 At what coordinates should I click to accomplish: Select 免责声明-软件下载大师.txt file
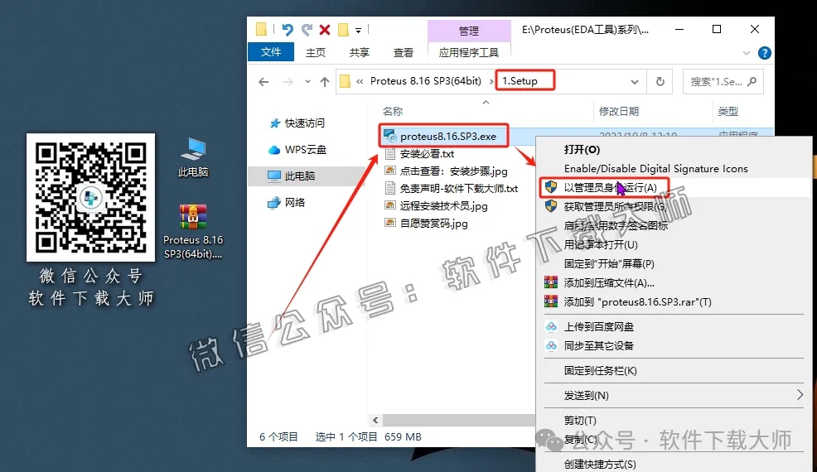tap(452, 189)
